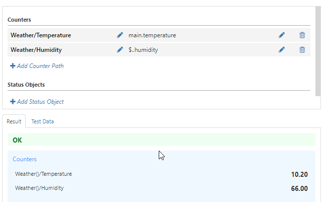Click the Counters heading in results
This screenshot has height=202, width=326.
pos(25,159)
